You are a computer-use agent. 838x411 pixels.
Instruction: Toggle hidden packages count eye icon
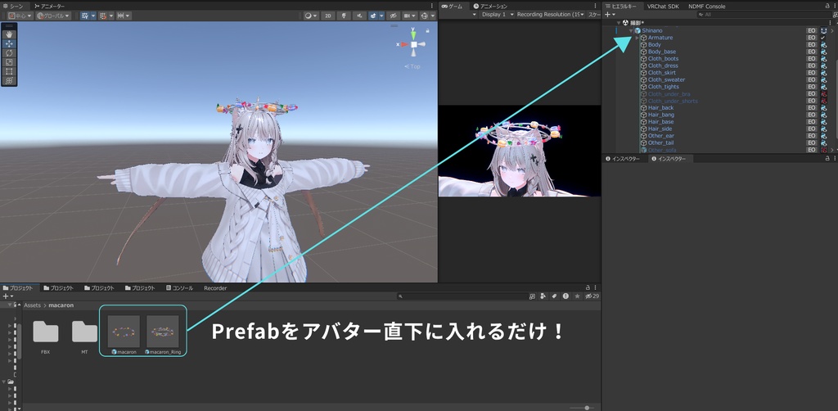[x=592, y=296]
